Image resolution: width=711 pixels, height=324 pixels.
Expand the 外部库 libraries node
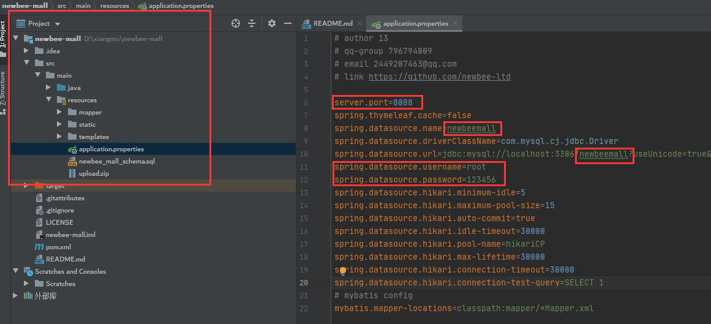point(17,296)
